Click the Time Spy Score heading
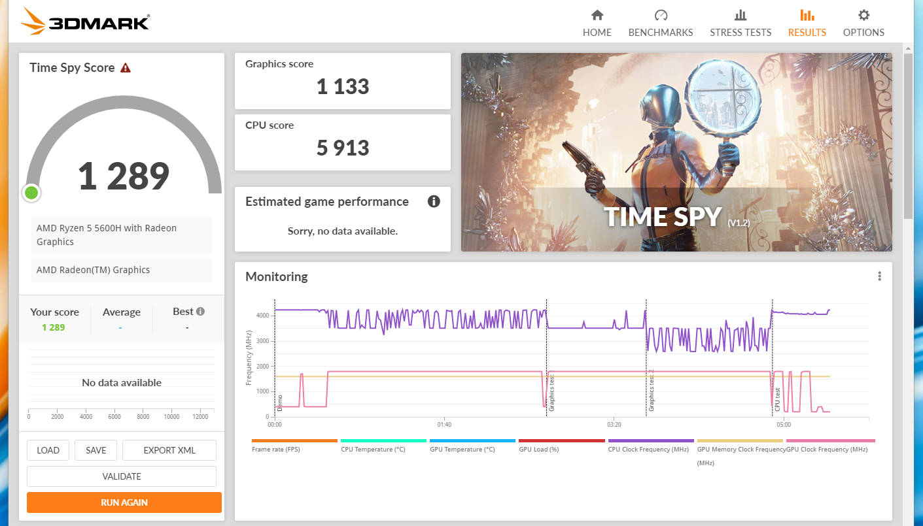 tap(72, 67)
